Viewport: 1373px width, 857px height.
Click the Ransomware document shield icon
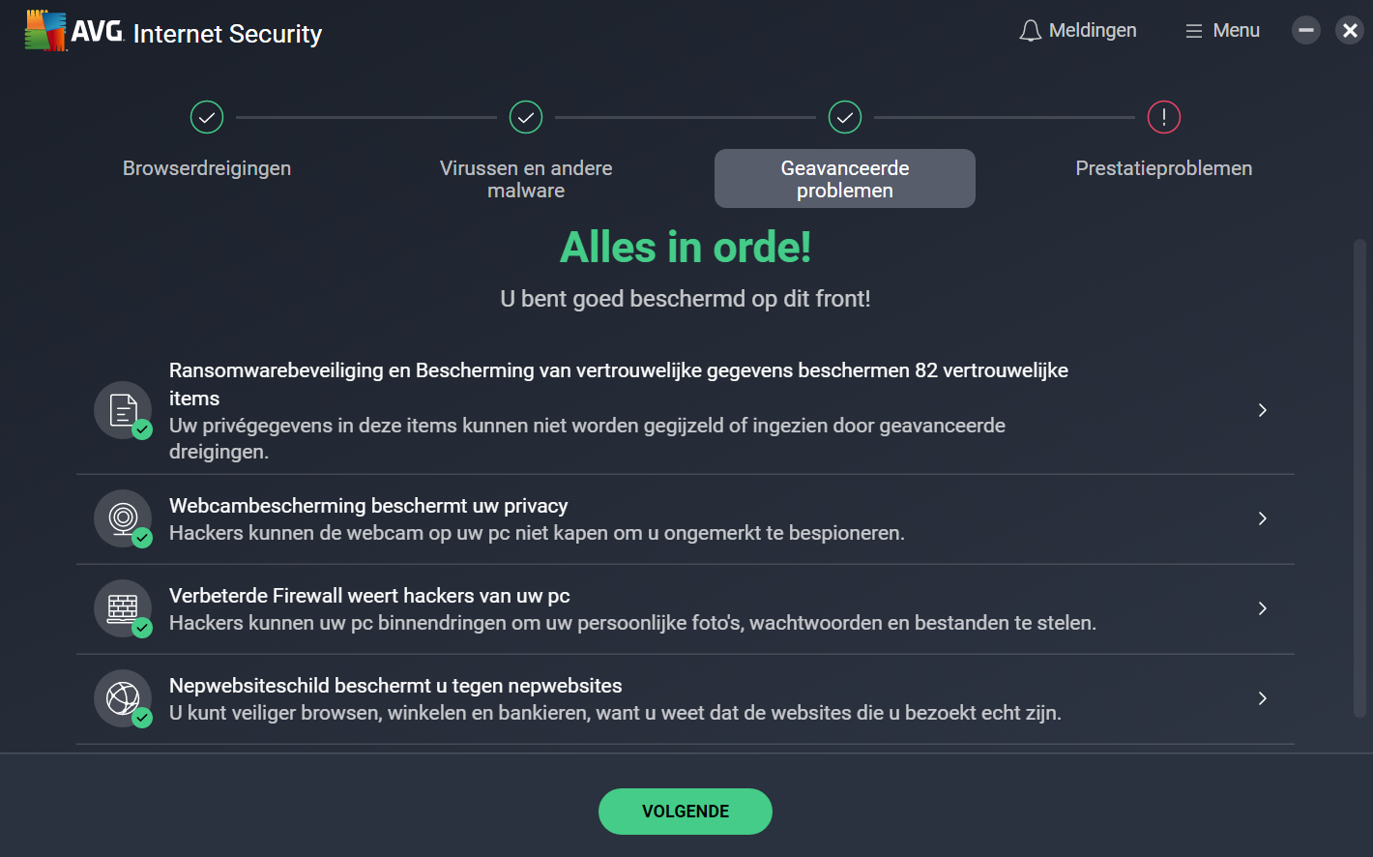coord(123,410)
